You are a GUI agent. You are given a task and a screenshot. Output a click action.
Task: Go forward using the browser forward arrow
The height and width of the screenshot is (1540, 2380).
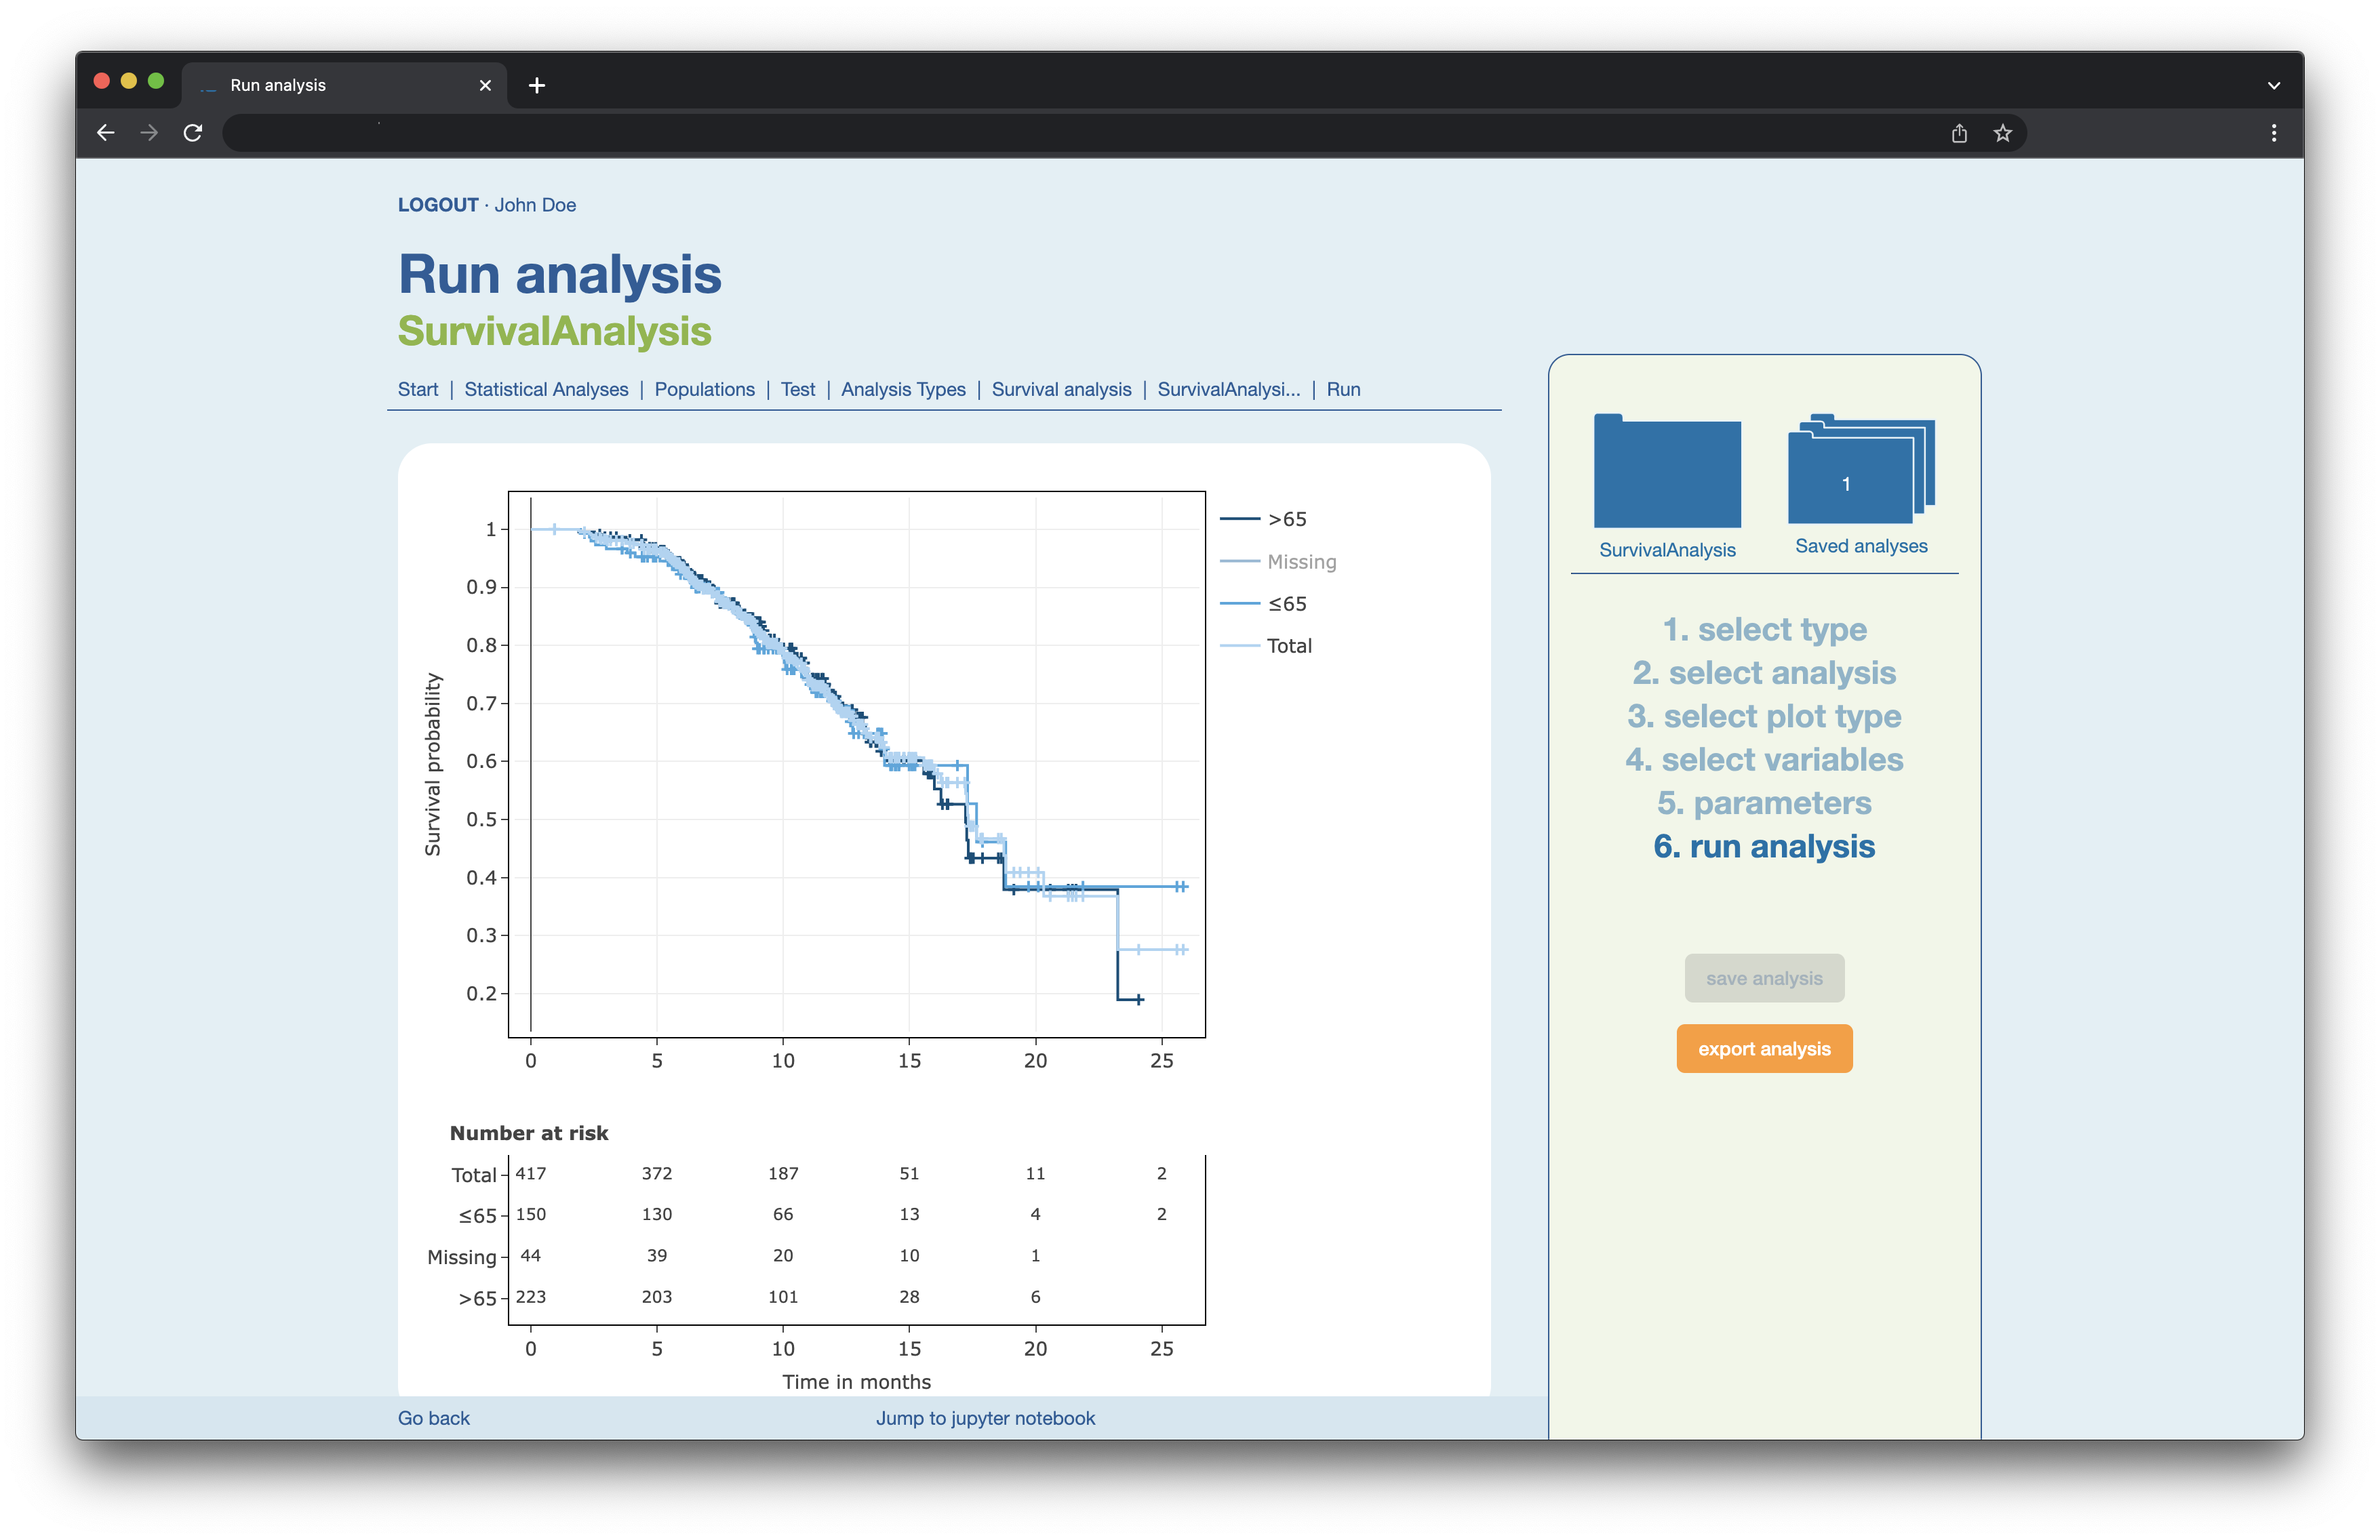149,133
